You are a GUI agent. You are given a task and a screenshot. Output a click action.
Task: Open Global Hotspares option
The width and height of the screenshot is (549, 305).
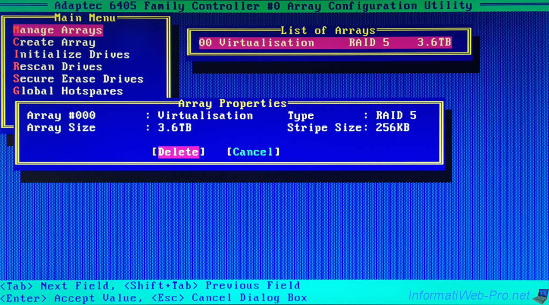pyautogui.click(x=68, y=91)
